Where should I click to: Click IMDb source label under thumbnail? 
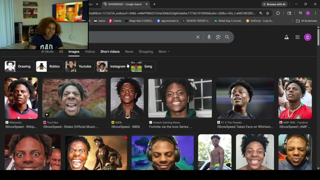coord(116,122)
